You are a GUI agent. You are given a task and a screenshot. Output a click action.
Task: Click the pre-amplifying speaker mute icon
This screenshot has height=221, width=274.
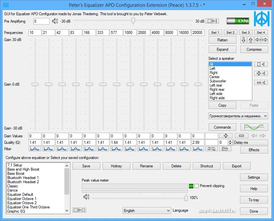point(55,21)
